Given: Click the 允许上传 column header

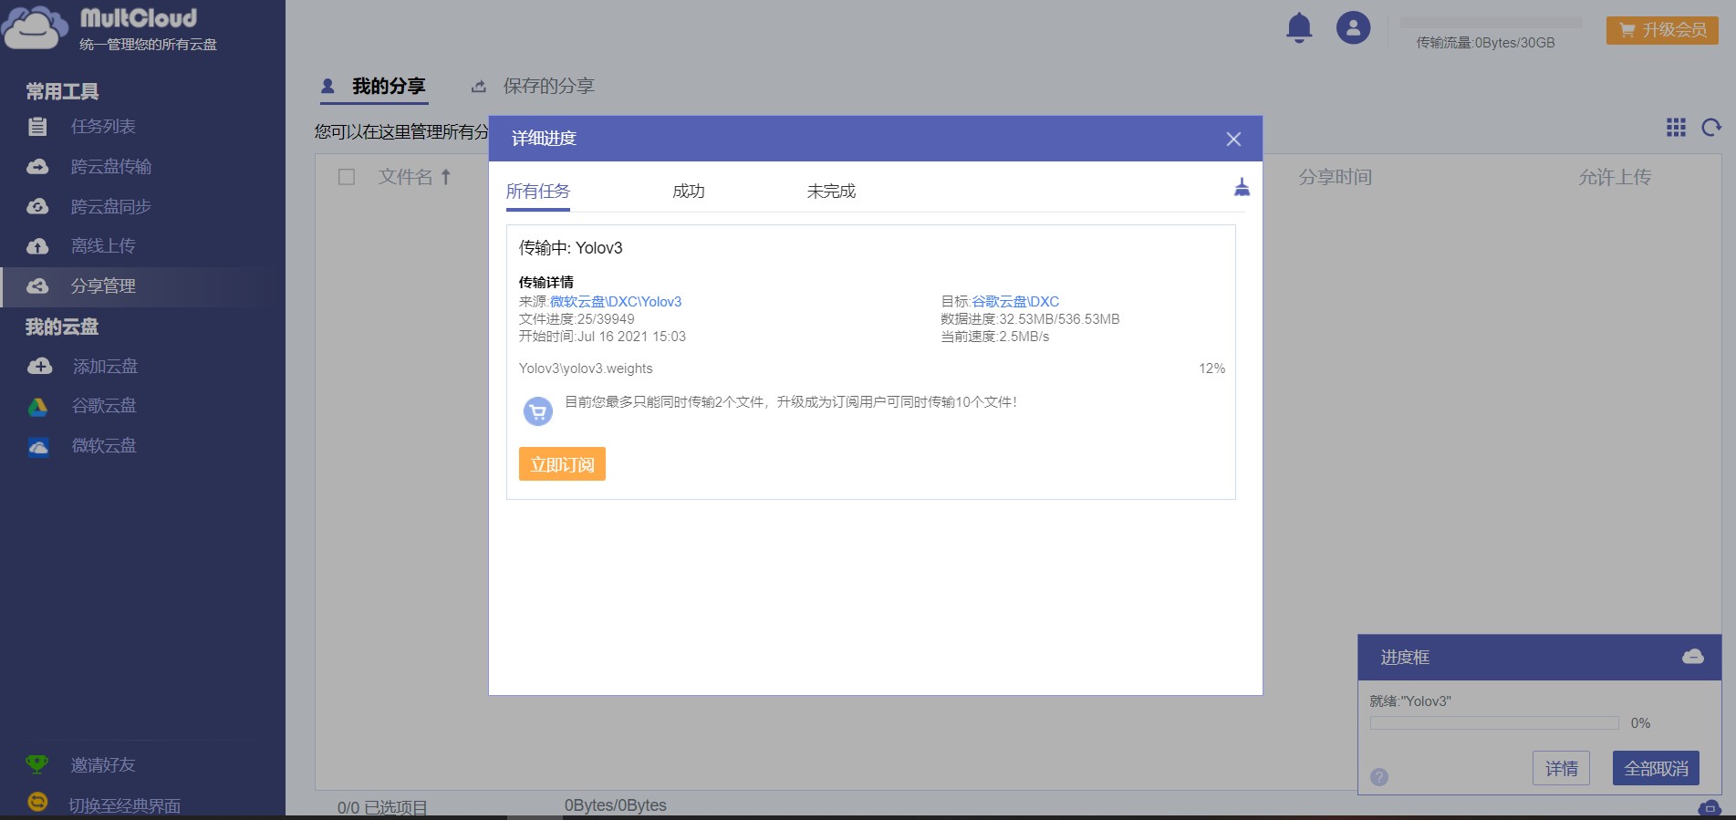Looking at the screenshot, I should point(1615,177).
